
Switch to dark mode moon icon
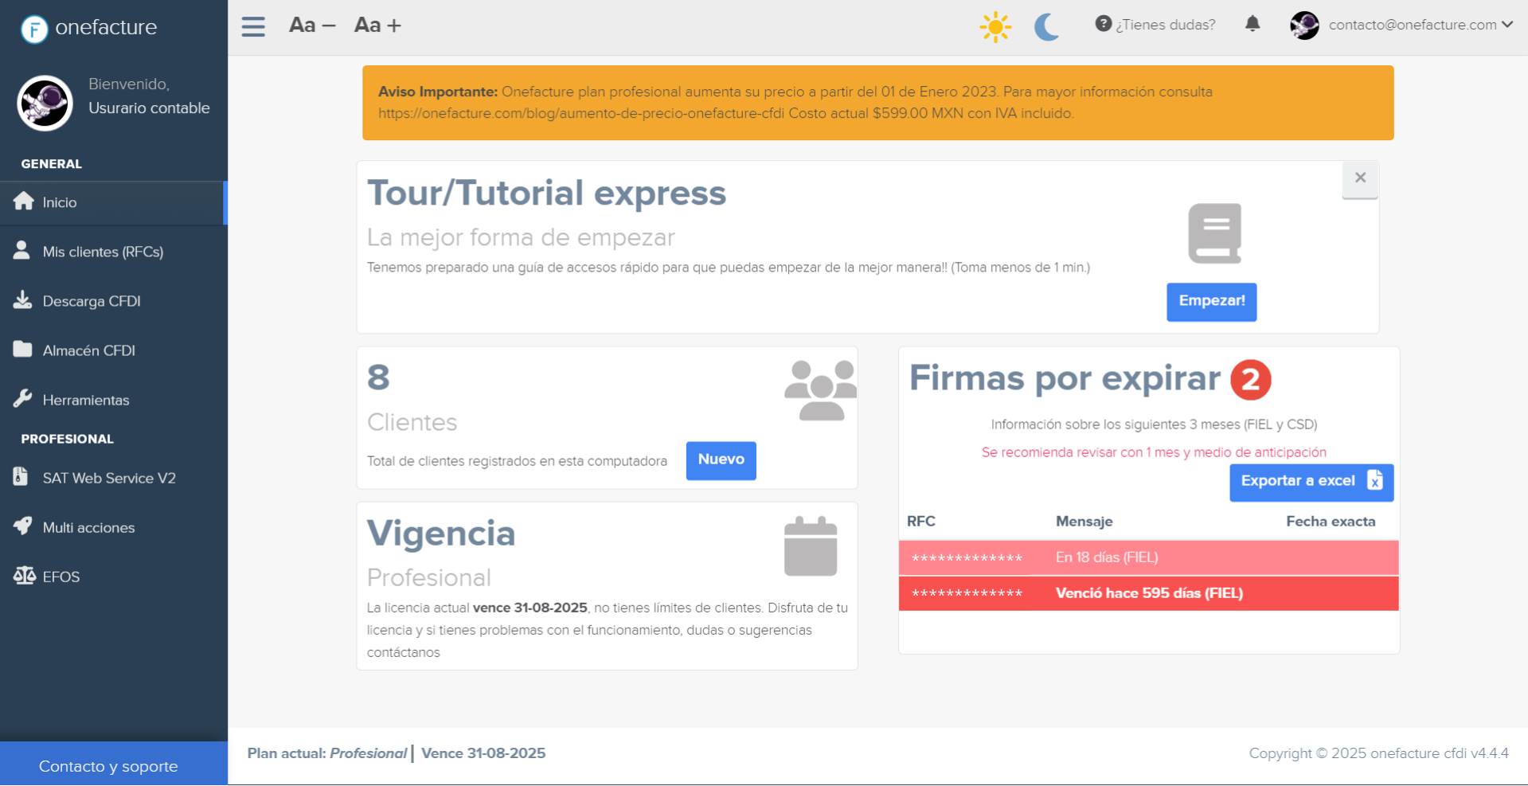click(1047, 27)
